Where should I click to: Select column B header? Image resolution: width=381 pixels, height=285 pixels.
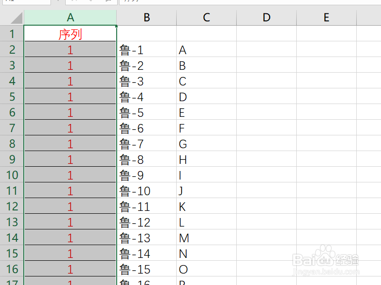147,18
